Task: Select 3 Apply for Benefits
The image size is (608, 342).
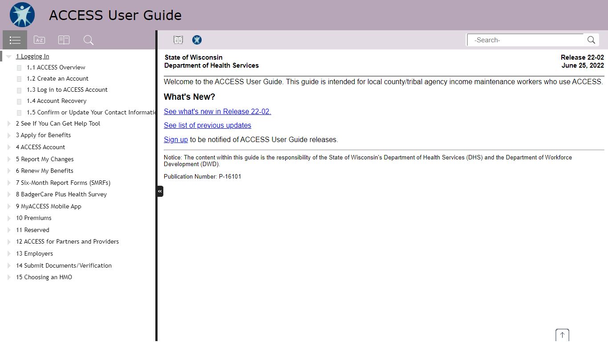Action: click(43, 135)
